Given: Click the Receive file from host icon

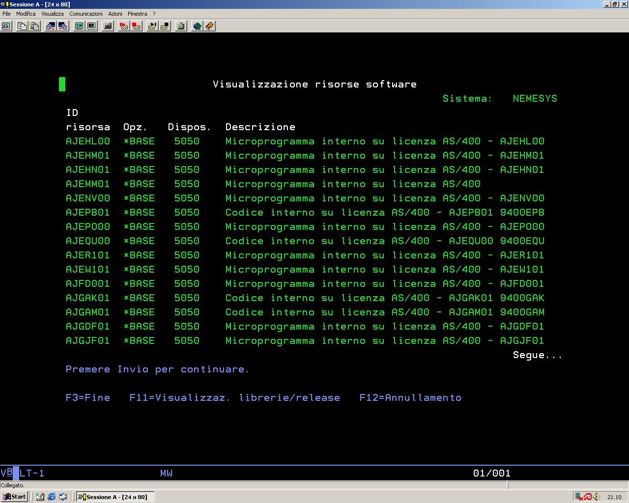Looking at the screenshot, I should [x=63, y=26].
